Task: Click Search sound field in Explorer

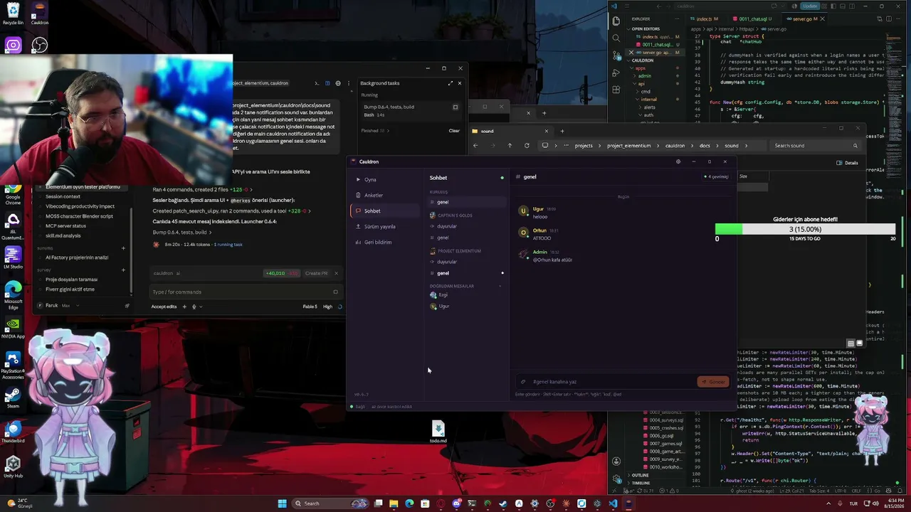Action: click(815, 146)
